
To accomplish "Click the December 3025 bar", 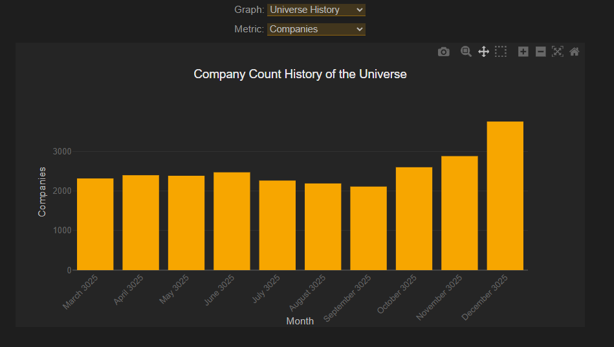I will (505, 196).
